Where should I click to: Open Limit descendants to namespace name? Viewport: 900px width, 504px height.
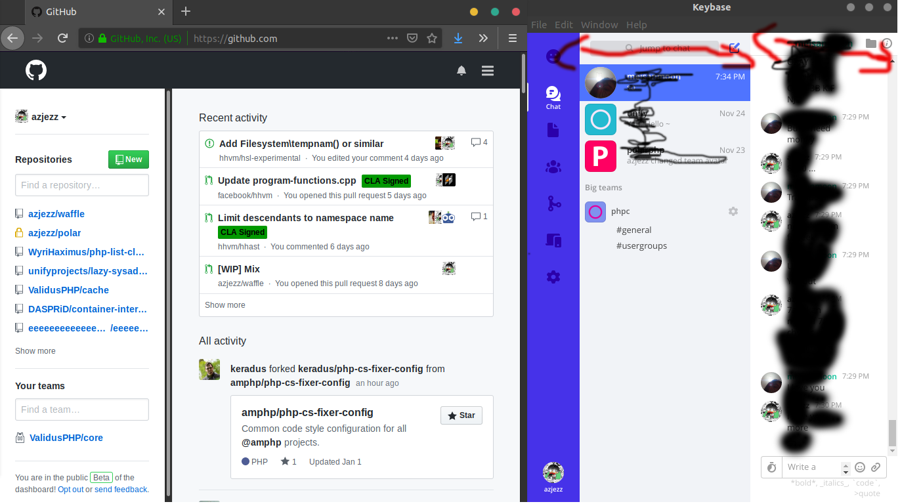[x=306, y=218]
